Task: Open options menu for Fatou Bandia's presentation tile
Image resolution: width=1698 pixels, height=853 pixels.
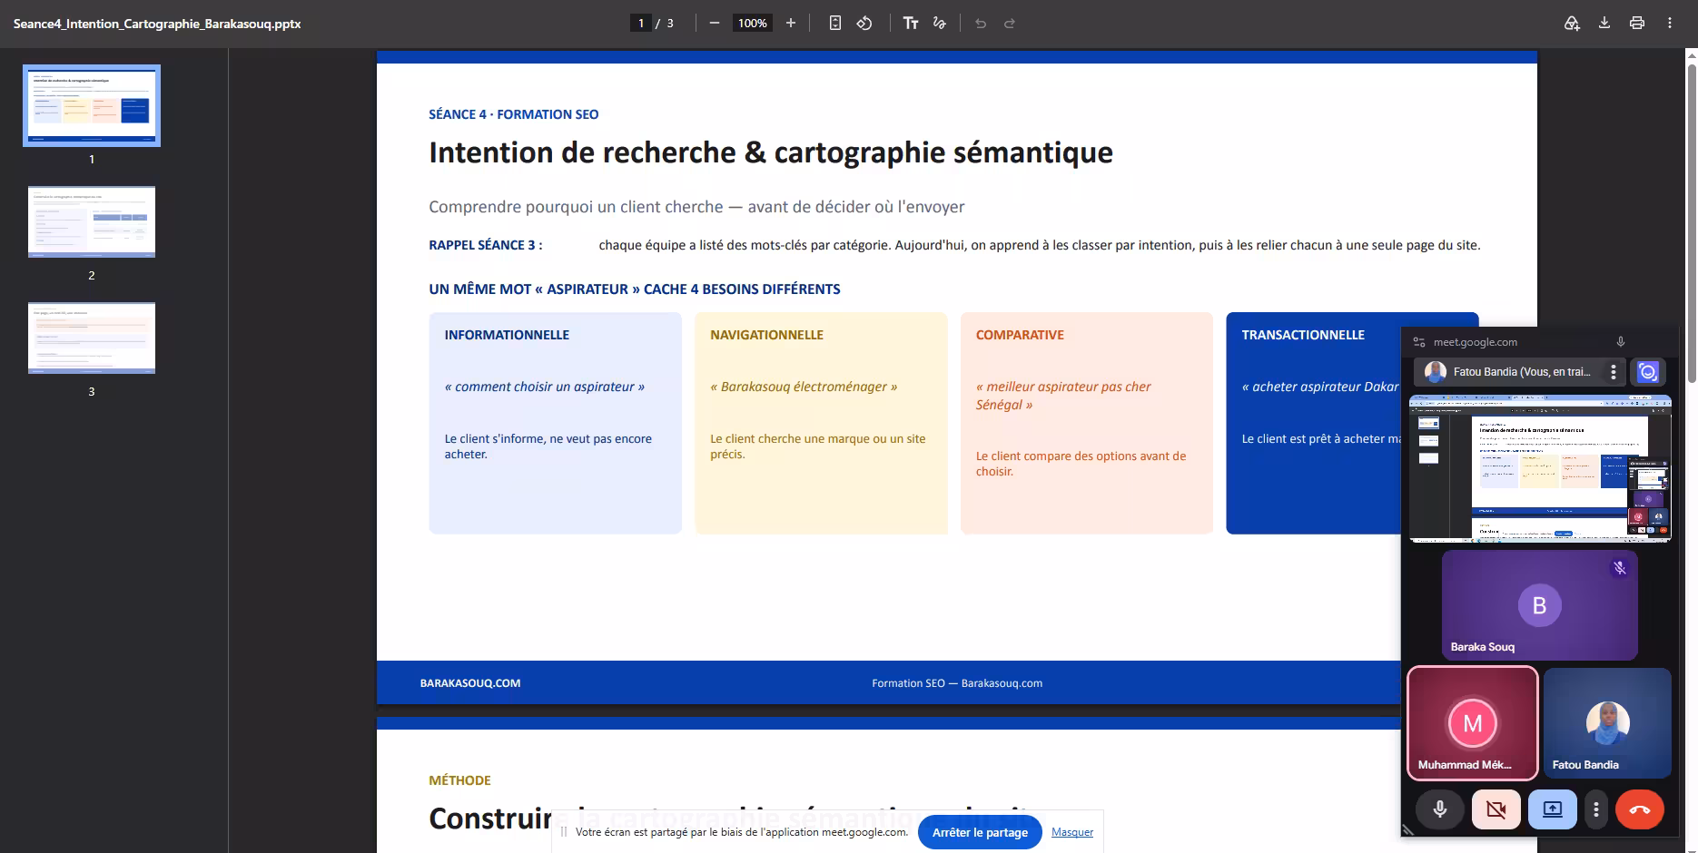Action: tap(1614, 372)
